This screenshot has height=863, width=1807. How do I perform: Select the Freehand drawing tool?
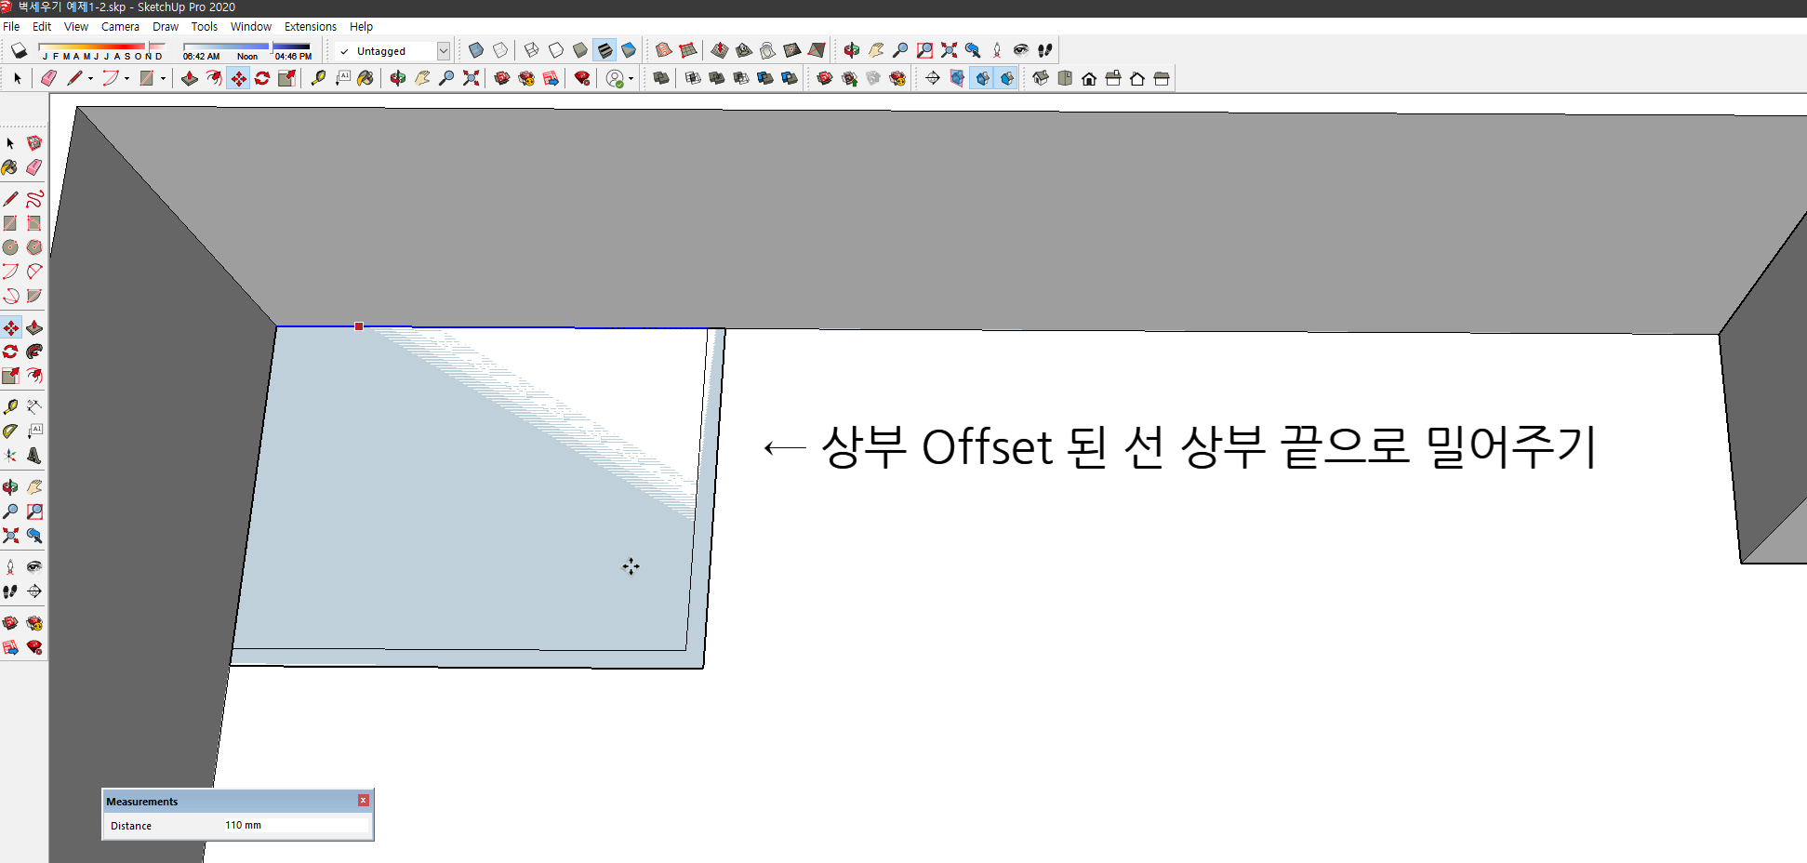(x=34, y=199)
